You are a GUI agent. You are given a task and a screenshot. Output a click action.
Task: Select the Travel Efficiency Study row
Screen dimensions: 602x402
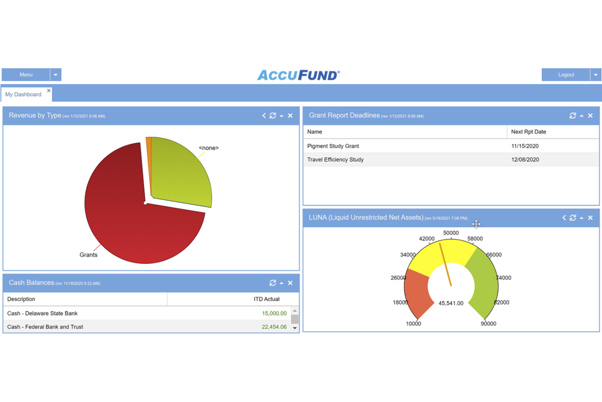(366, 160)
